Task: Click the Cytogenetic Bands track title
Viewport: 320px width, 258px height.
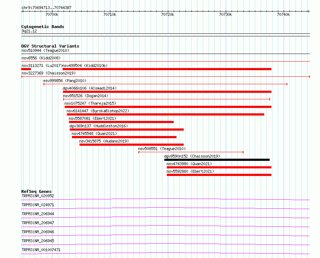Action: click(43, 27)
